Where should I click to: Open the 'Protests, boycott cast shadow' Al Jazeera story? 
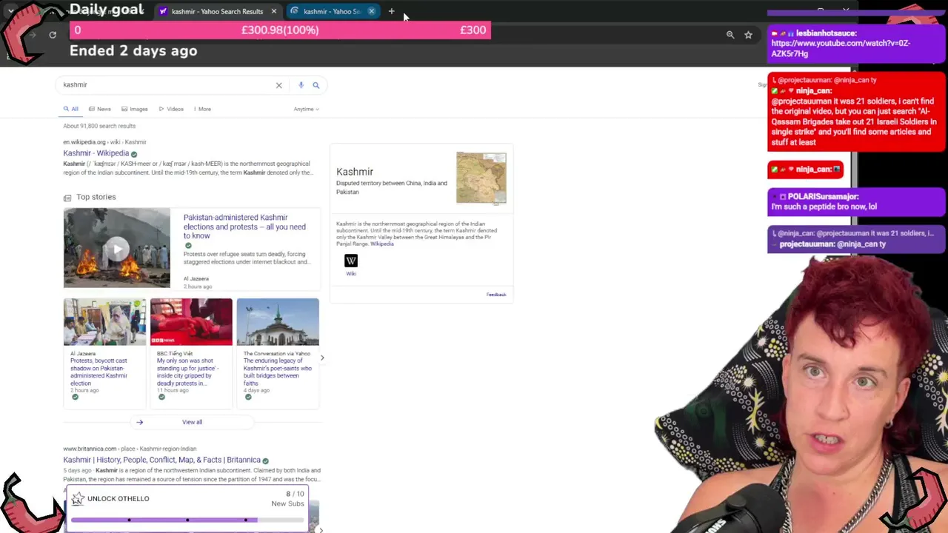point(99,372)
